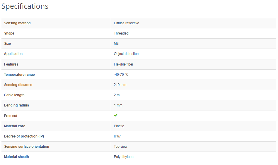Click the -40-70 °C value

(121, 75)
